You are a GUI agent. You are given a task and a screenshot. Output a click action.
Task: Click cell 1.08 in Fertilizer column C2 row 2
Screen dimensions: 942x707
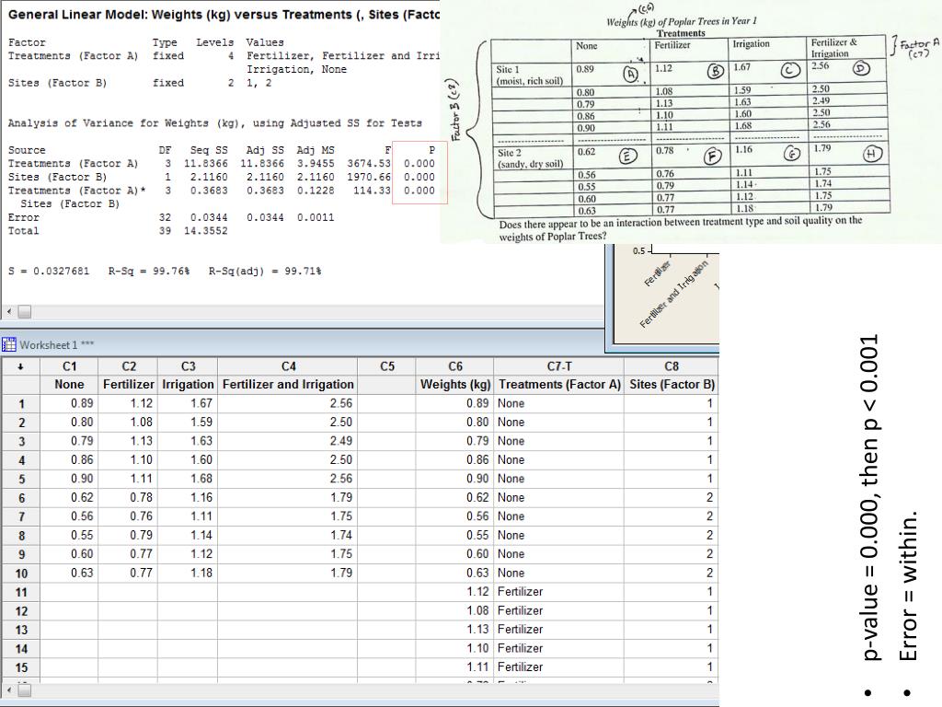tap(129, 422)
